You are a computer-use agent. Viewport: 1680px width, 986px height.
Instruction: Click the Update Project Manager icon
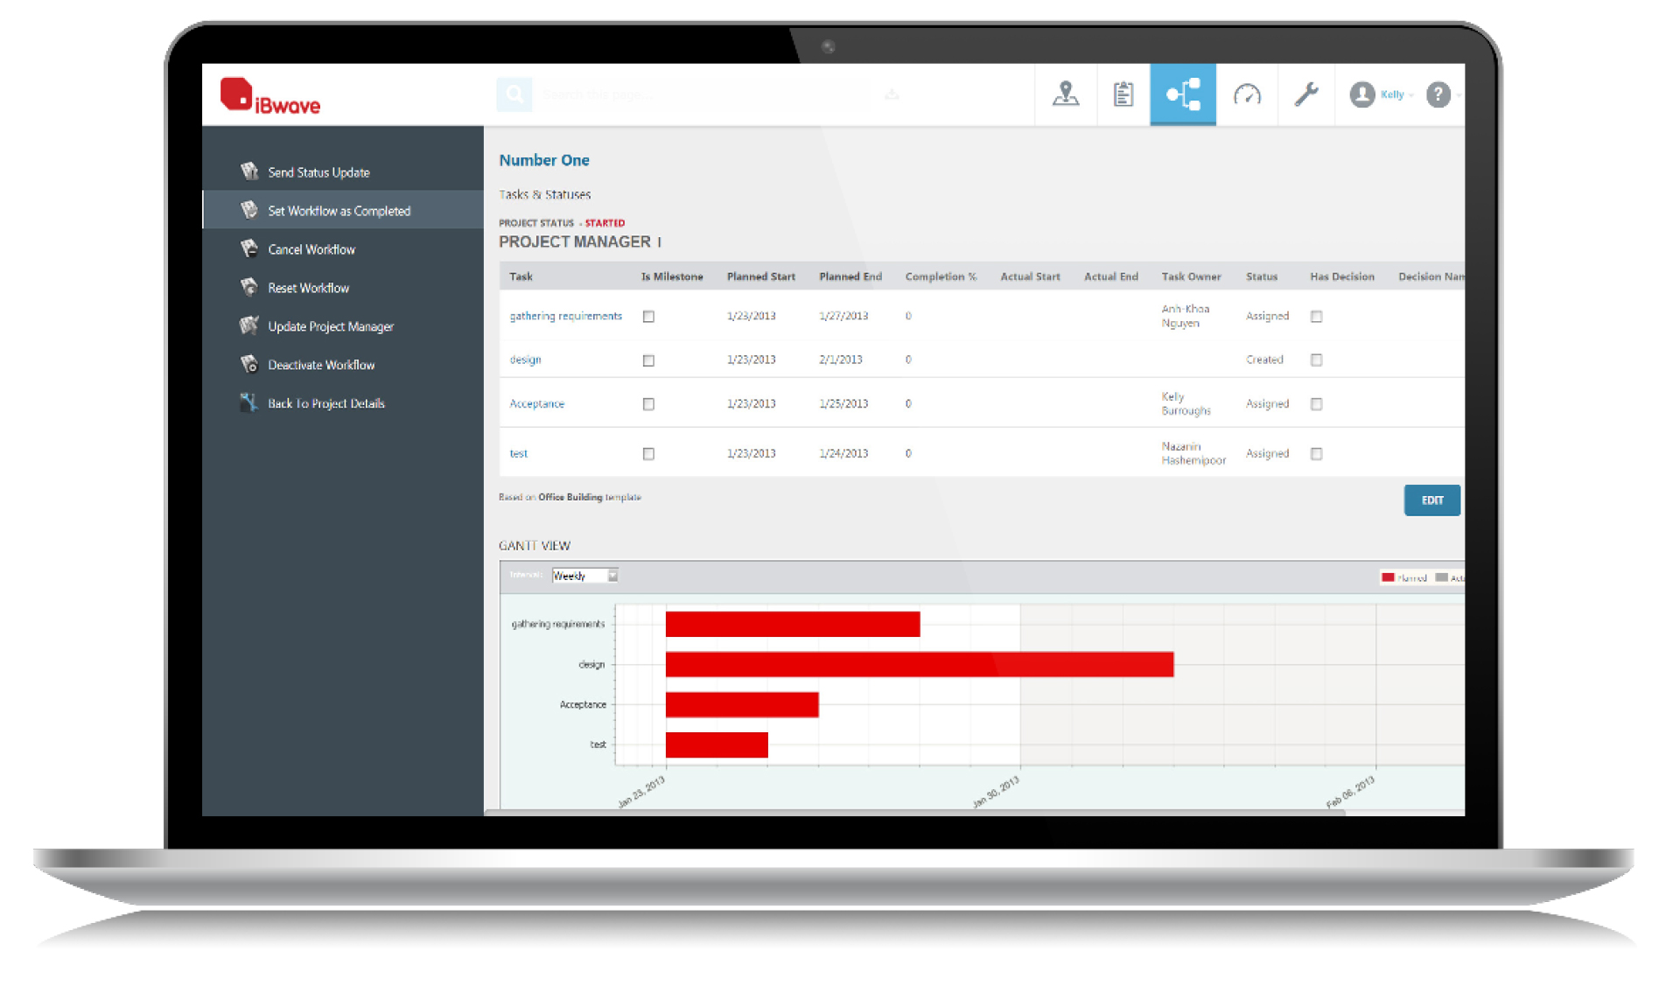pyautogui.click(x=249, y=325)
